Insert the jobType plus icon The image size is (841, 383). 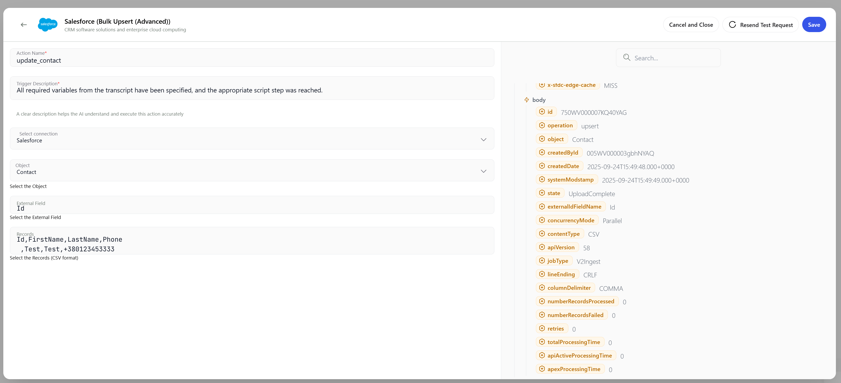tap(542, 261)
